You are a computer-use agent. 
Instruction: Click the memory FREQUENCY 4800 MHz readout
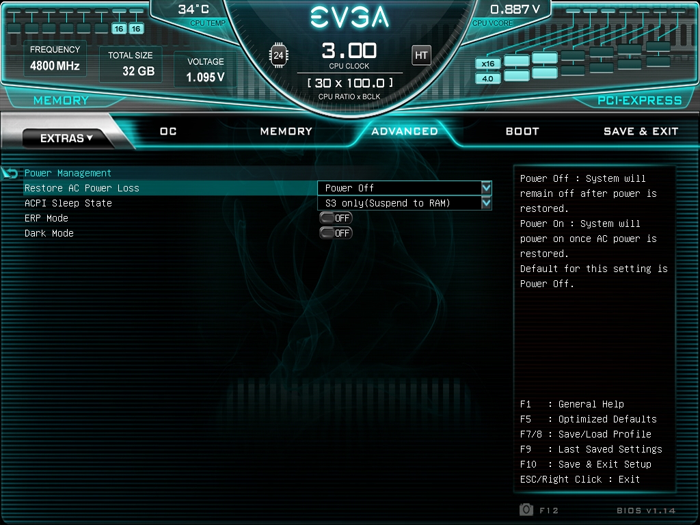tap(55, 59)
